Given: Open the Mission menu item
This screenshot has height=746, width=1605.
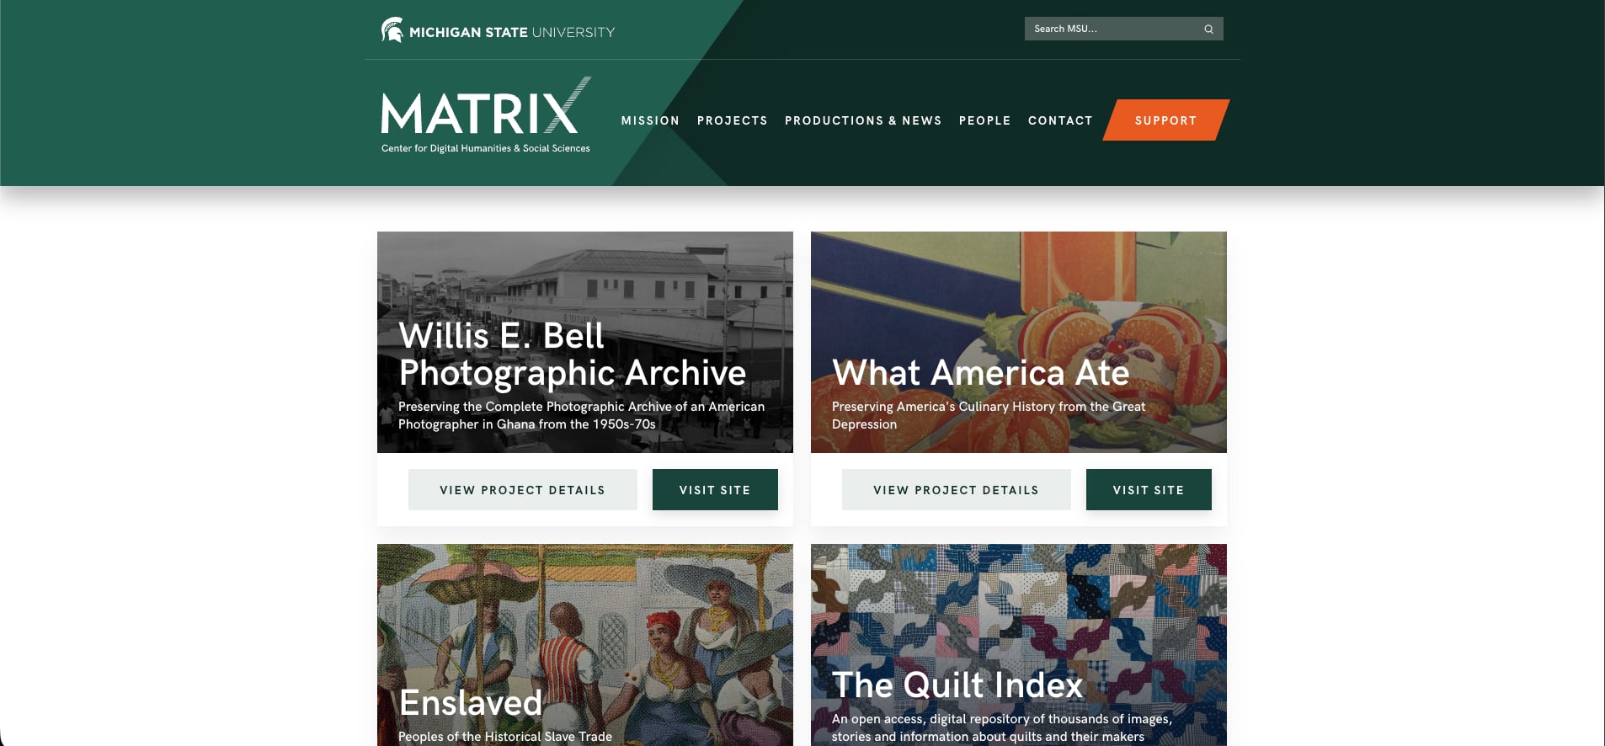Looking at the screenshot, I should tap(650, 120).
